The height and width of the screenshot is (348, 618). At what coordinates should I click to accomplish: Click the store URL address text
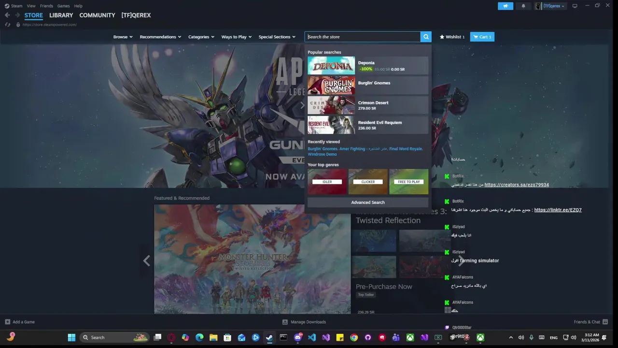pos(49,25)
